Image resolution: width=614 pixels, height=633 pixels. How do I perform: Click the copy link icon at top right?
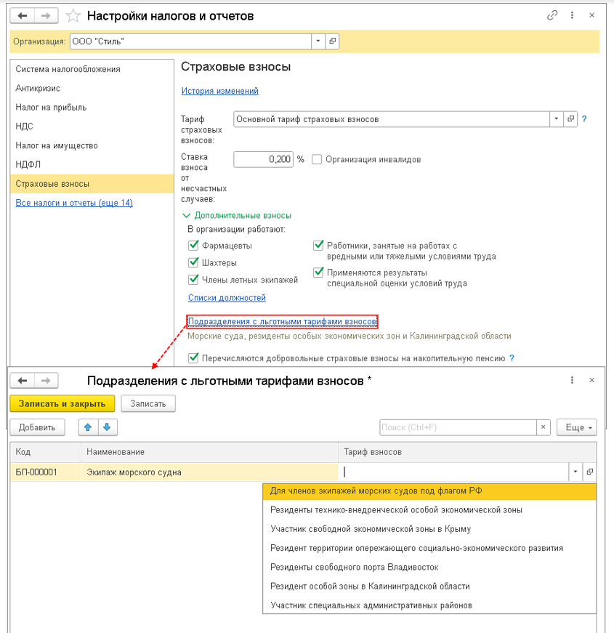click(x=553, y=15)
